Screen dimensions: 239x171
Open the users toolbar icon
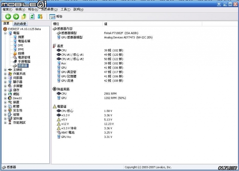pyautogui.click(x=40, y=16)
